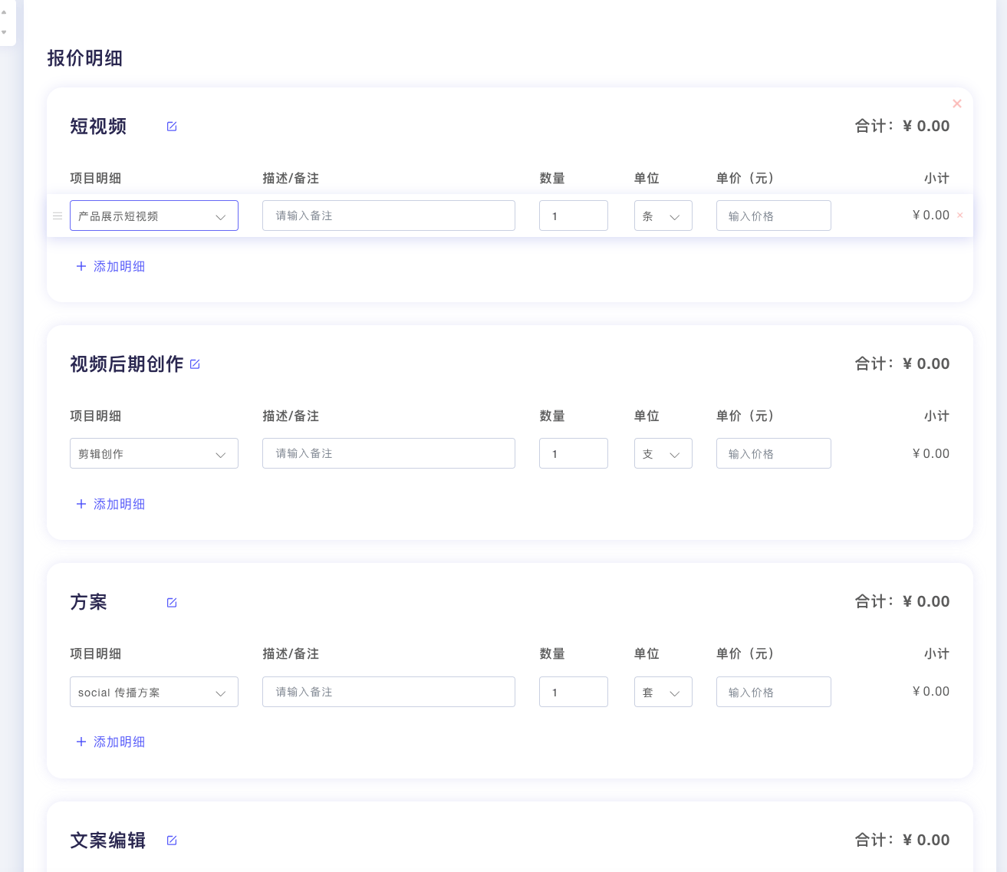The image size is (1007, 872).
Task: Open the 支 unit dropdown
Action: click(663, 453)
